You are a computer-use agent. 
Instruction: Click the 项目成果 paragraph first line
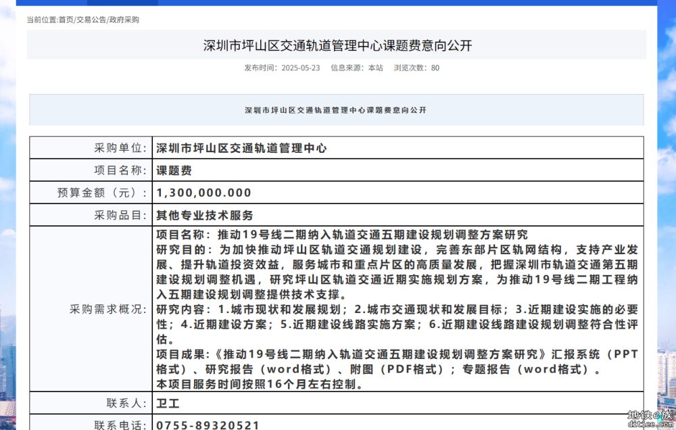click(397, 354)
